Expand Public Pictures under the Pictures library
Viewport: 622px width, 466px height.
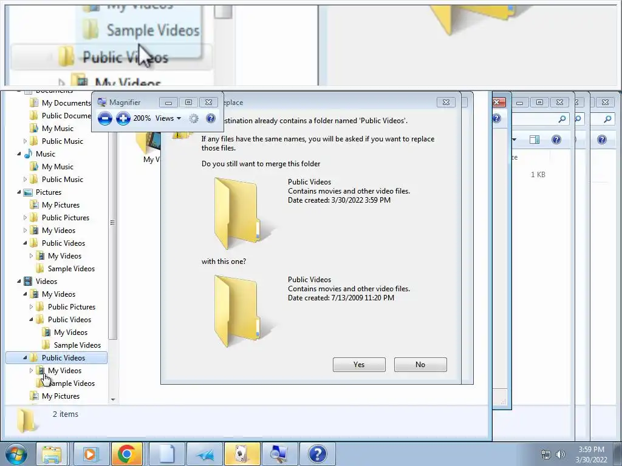(x=25, y=218)
